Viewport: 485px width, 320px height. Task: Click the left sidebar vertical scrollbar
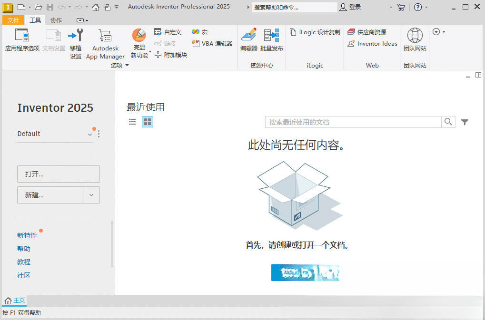coord(112,244)
